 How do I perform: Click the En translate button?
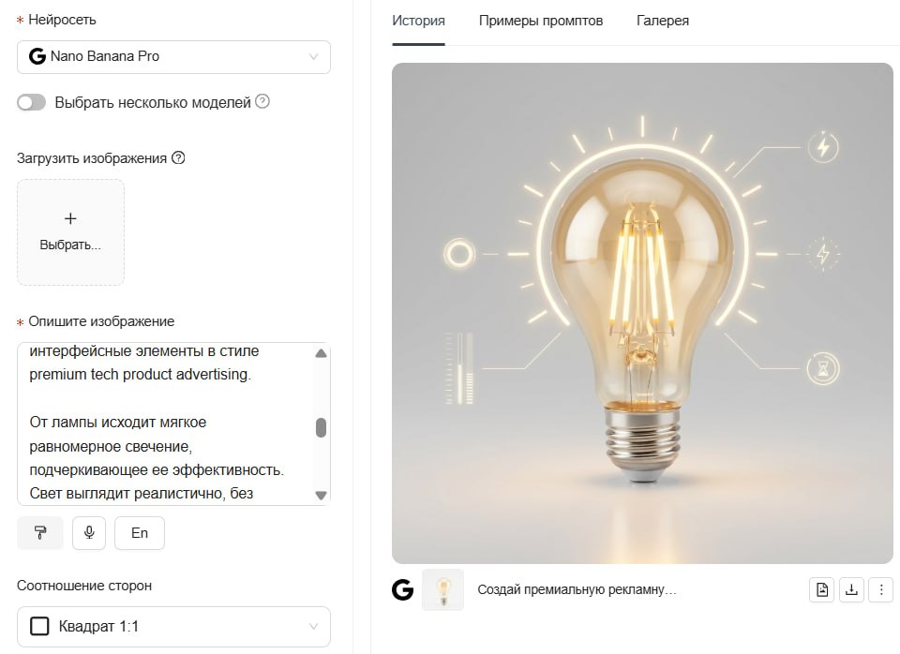pos(140,533)
